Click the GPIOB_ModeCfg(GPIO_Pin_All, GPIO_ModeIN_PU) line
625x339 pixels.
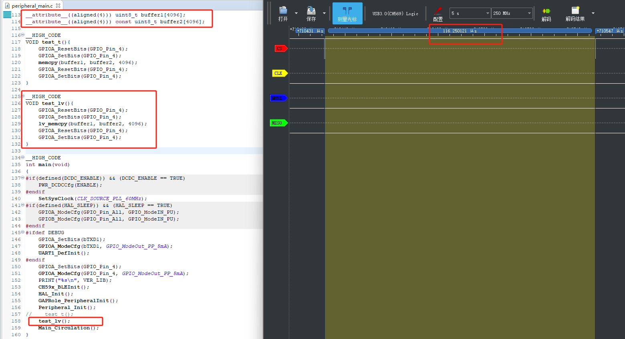click(109, 219)
